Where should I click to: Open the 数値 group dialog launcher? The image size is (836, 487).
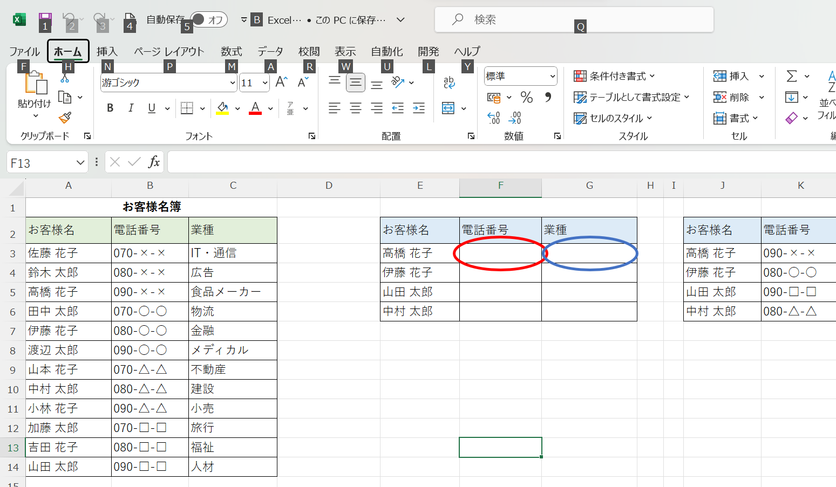tap(558, 136)
